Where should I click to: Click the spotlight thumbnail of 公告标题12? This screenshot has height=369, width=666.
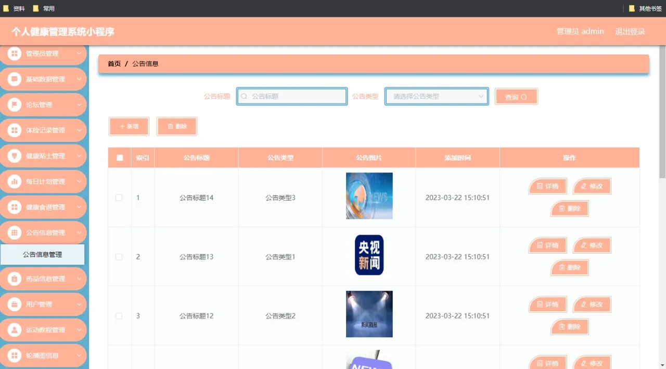tap(369, 314)
